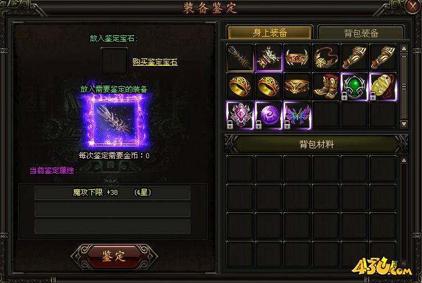Select the golden belt item
422x283 pixels.
click(x=297, y=86)
